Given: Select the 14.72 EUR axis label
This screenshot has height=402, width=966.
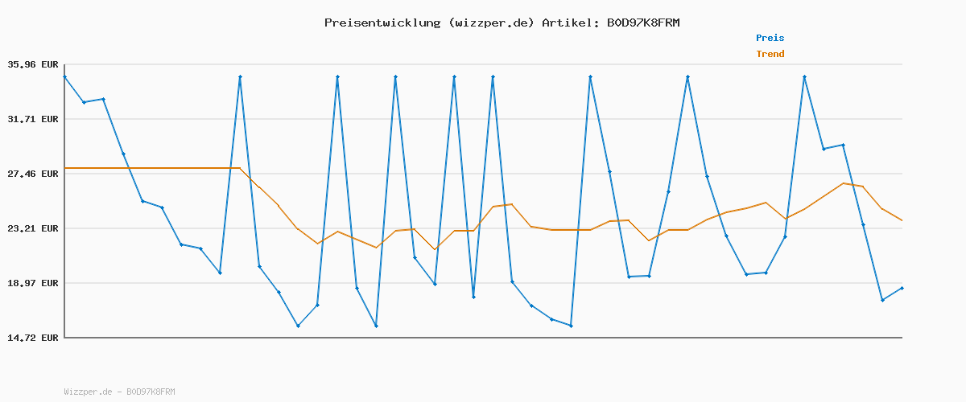Looking at the screenshot, I should click(x=32, y=338).
